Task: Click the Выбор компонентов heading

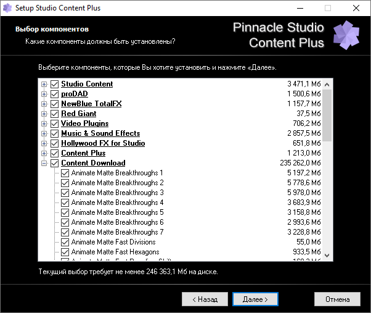Action: (x=52, y=29)
